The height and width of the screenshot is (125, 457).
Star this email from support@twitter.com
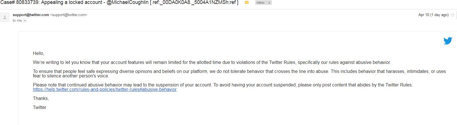[x=452, y=15]
